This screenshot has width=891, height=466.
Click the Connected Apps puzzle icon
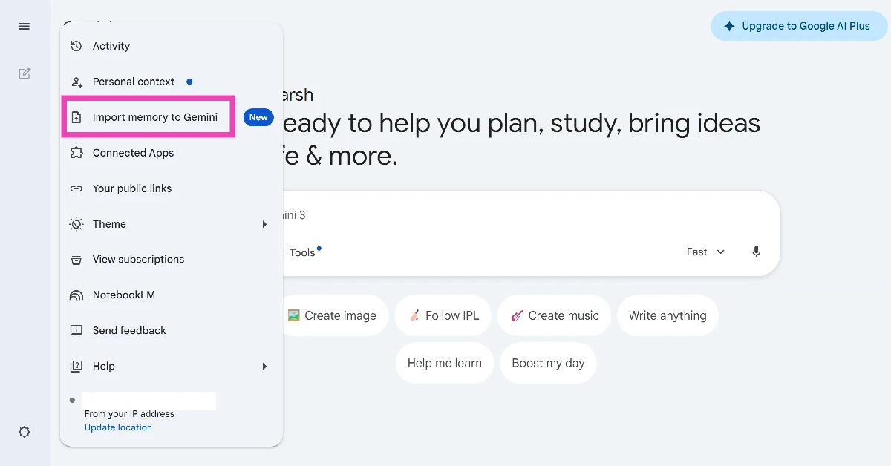[x=76, y=153]
